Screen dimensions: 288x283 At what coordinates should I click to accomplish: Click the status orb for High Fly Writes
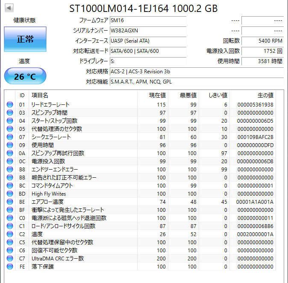(10, 193)
